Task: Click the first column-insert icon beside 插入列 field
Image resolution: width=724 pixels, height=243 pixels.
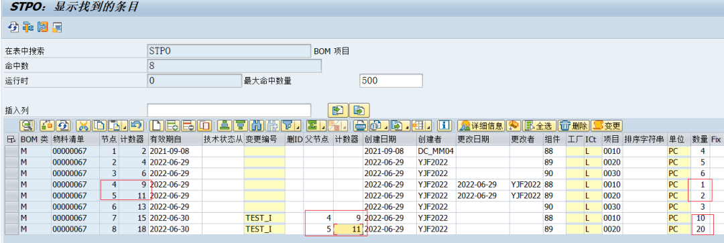Action: pos(338,110)
